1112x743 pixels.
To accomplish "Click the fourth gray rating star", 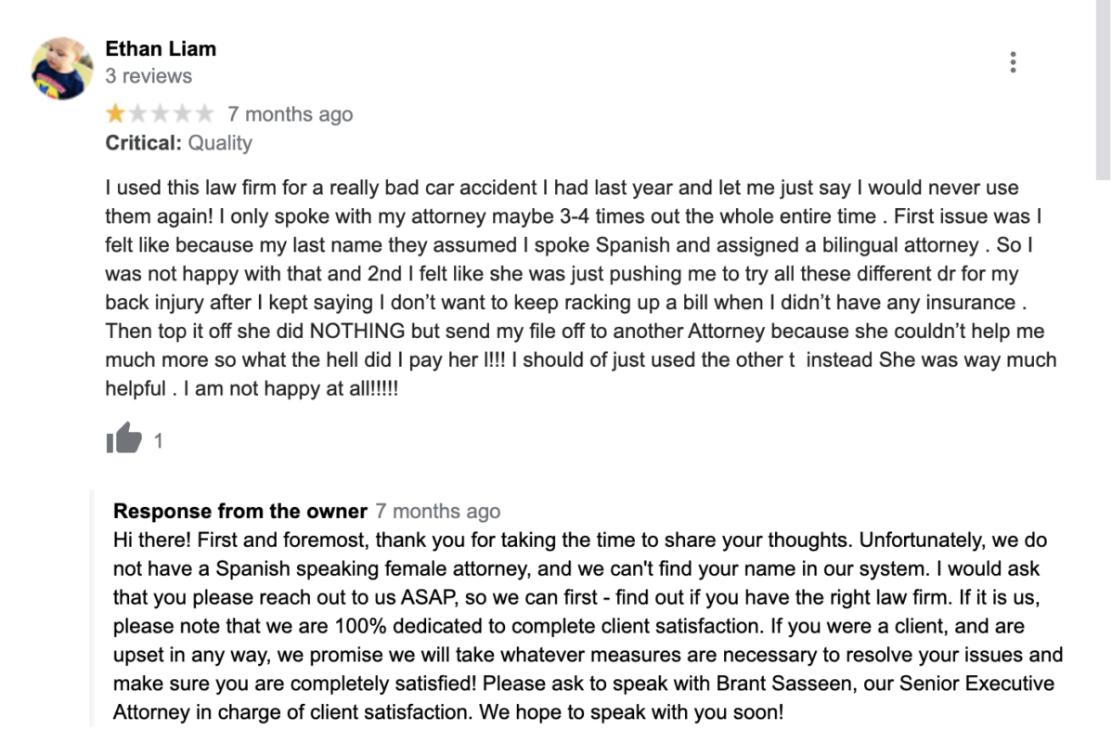I will (x=182, y=113).
